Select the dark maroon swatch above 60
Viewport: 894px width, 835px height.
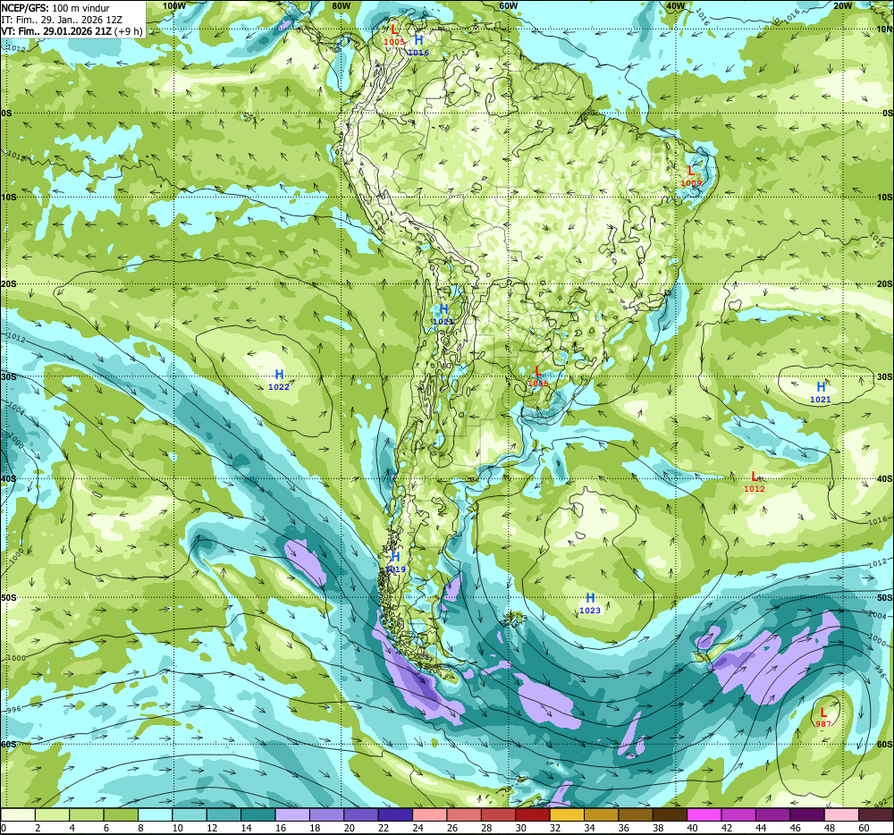[876, 814]
